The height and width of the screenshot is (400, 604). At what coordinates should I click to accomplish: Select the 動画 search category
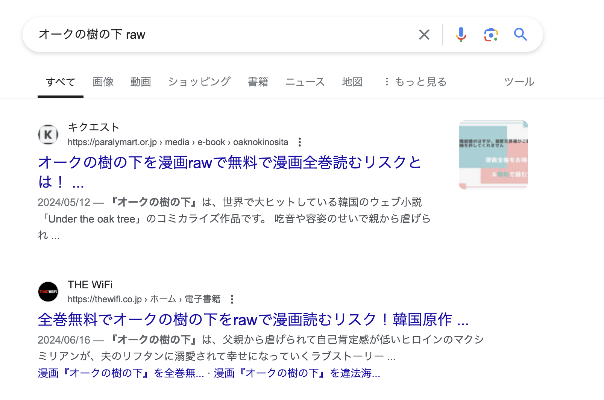click(141, 82)
